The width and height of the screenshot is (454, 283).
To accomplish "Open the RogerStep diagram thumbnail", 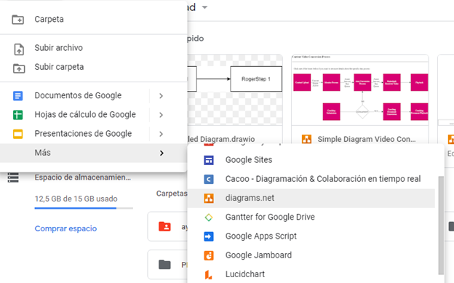I will pyautogui.click(x=235, y=89).
